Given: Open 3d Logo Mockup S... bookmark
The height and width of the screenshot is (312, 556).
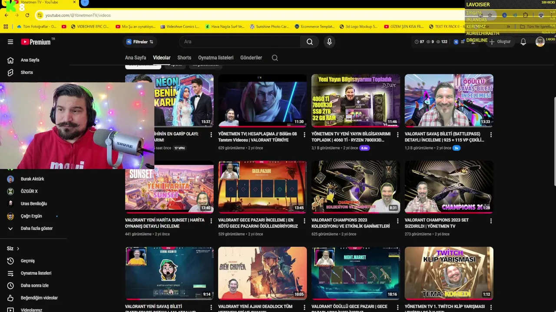Looking at the screenshot, I should [358, 26].
